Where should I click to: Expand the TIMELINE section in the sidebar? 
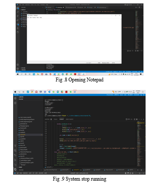[x=23, y=70]
